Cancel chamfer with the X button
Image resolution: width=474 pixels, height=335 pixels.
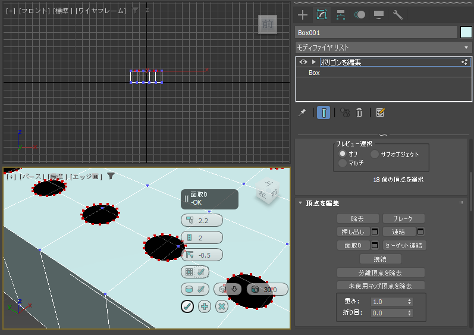click(222, 306)
